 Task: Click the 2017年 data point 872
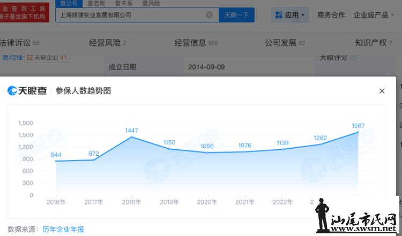pos(94,160)
